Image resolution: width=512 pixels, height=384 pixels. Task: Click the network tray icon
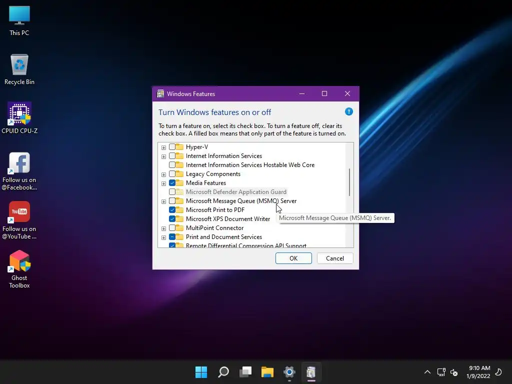[x=441, y=372]
